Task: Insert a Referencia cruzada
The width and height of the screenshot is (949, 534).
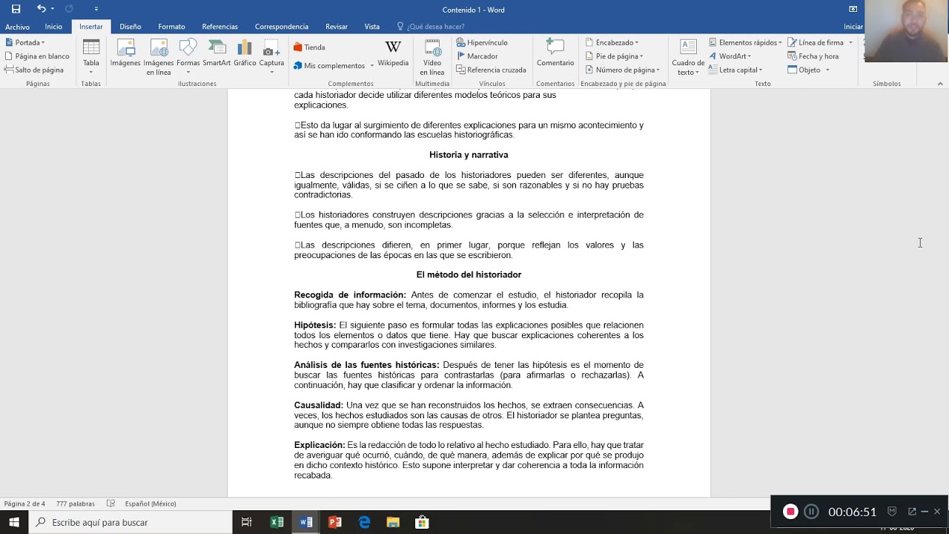Action: (491, 70)
